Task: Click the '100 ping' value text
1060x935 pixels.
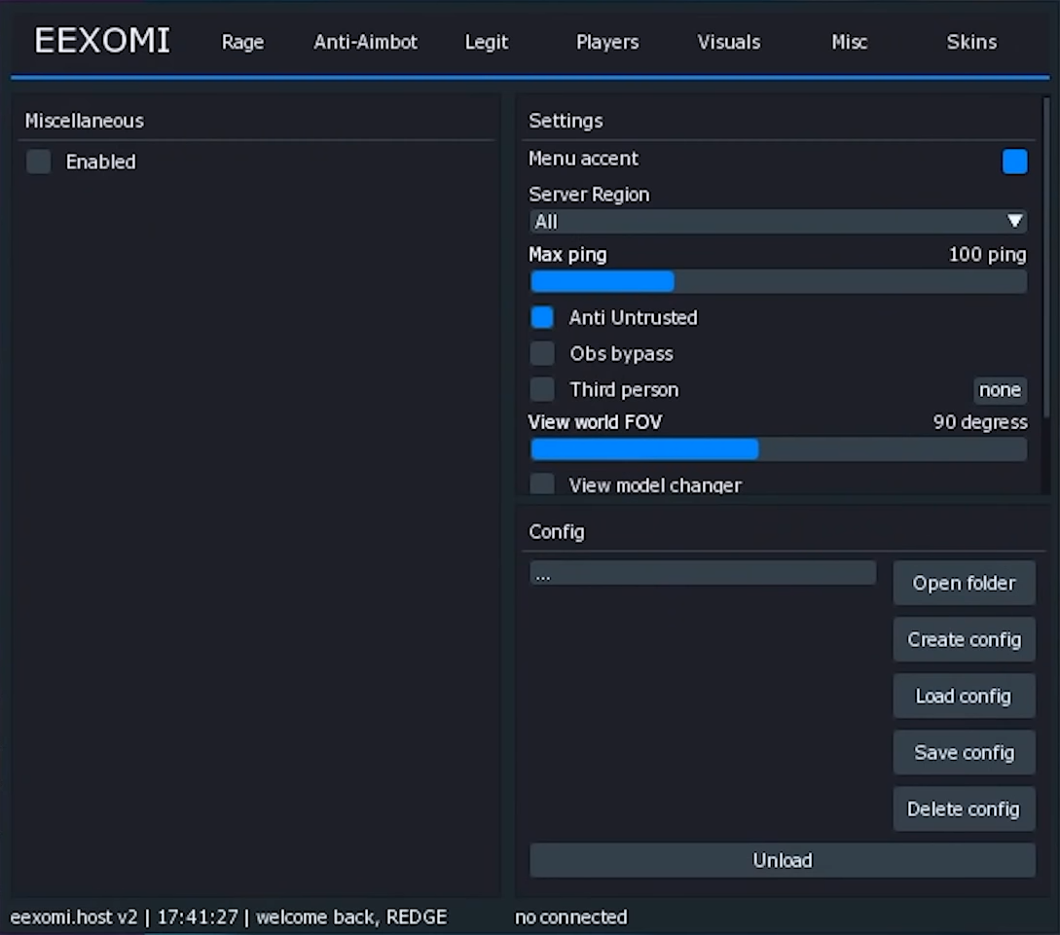Action: point(987,255)
